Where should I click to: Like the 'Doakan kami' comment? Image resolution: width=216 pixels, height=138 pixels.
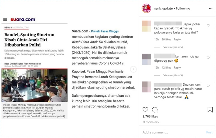tap(208, 86)
